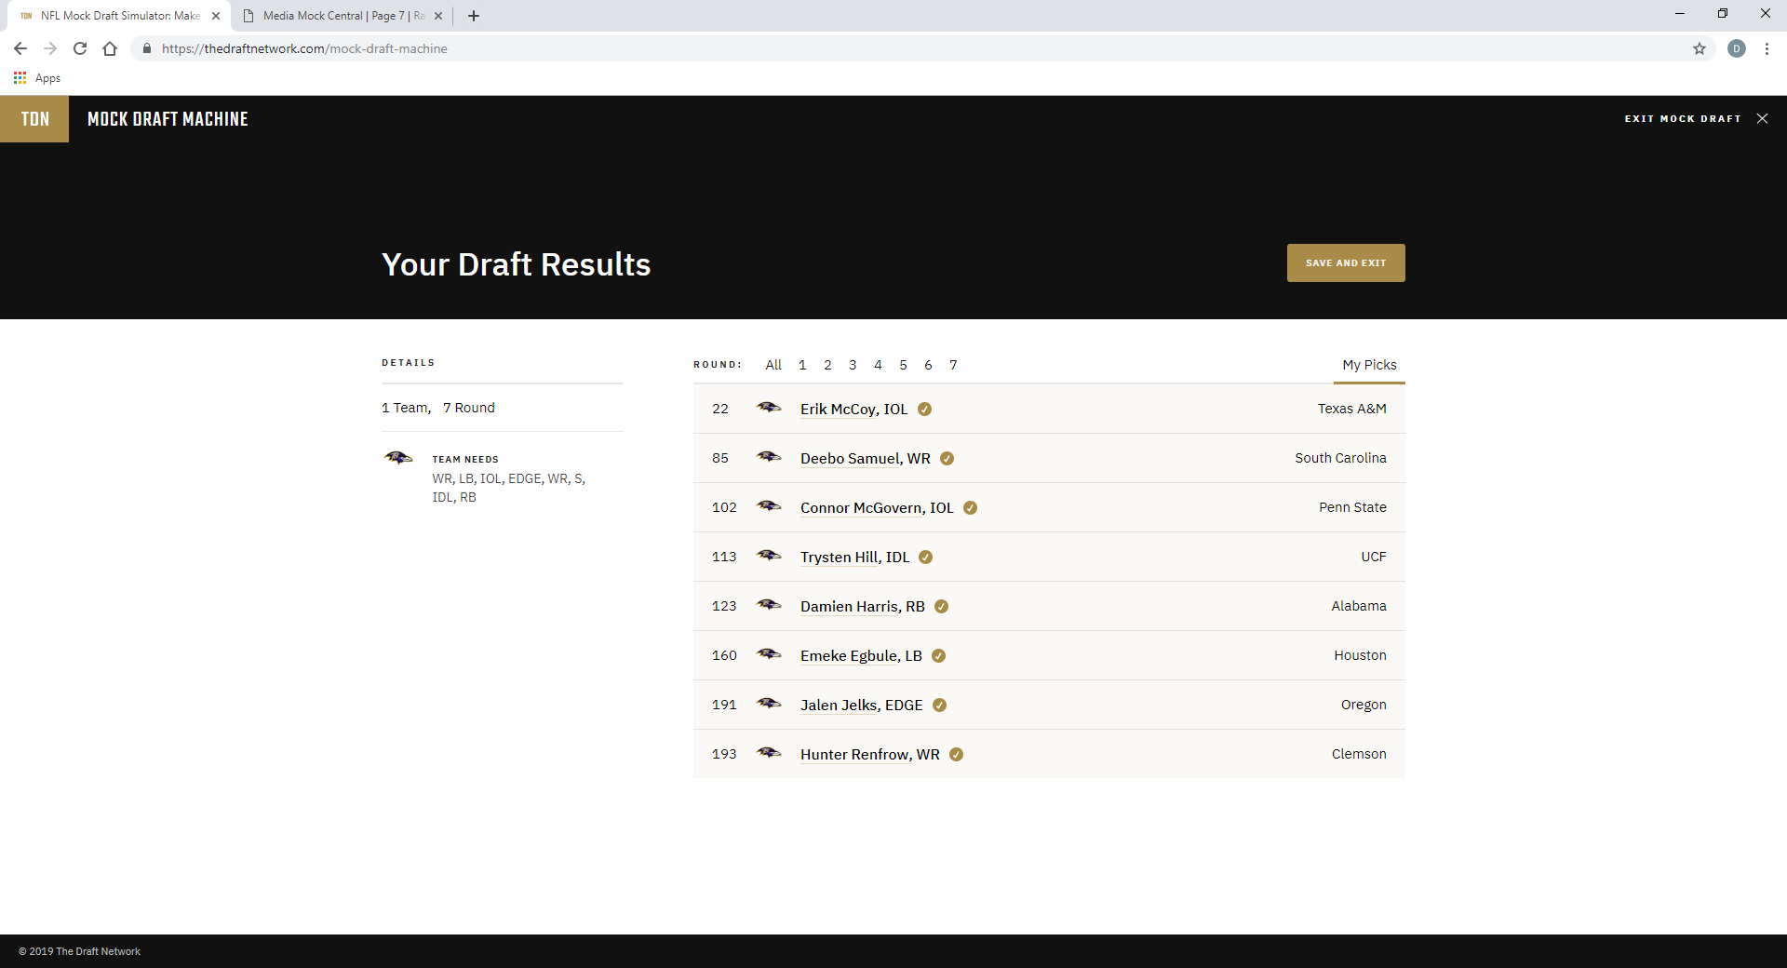
Task: Click the checkmark badge beside Trysten Hill
Action: point(925,557)
